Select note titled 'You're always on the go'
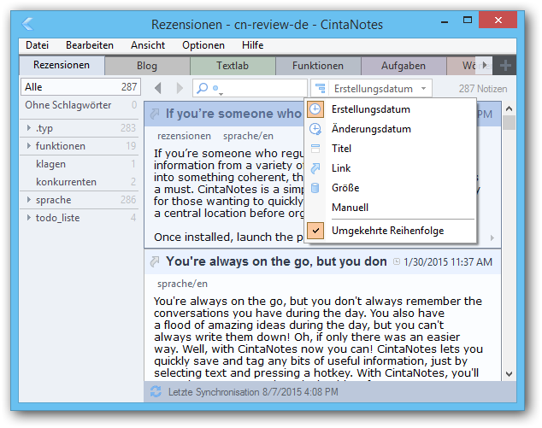The width and height of the screenshot is (542, 428). pyautogui.click(x=276, y=261)
